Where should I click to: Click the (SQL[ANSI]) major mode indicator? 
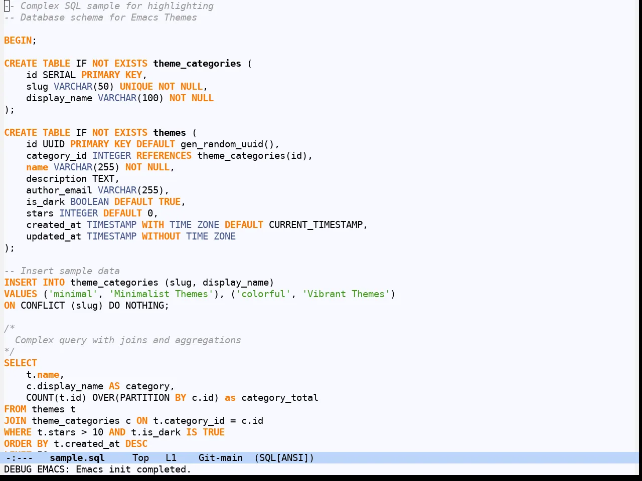pos(284,457)
